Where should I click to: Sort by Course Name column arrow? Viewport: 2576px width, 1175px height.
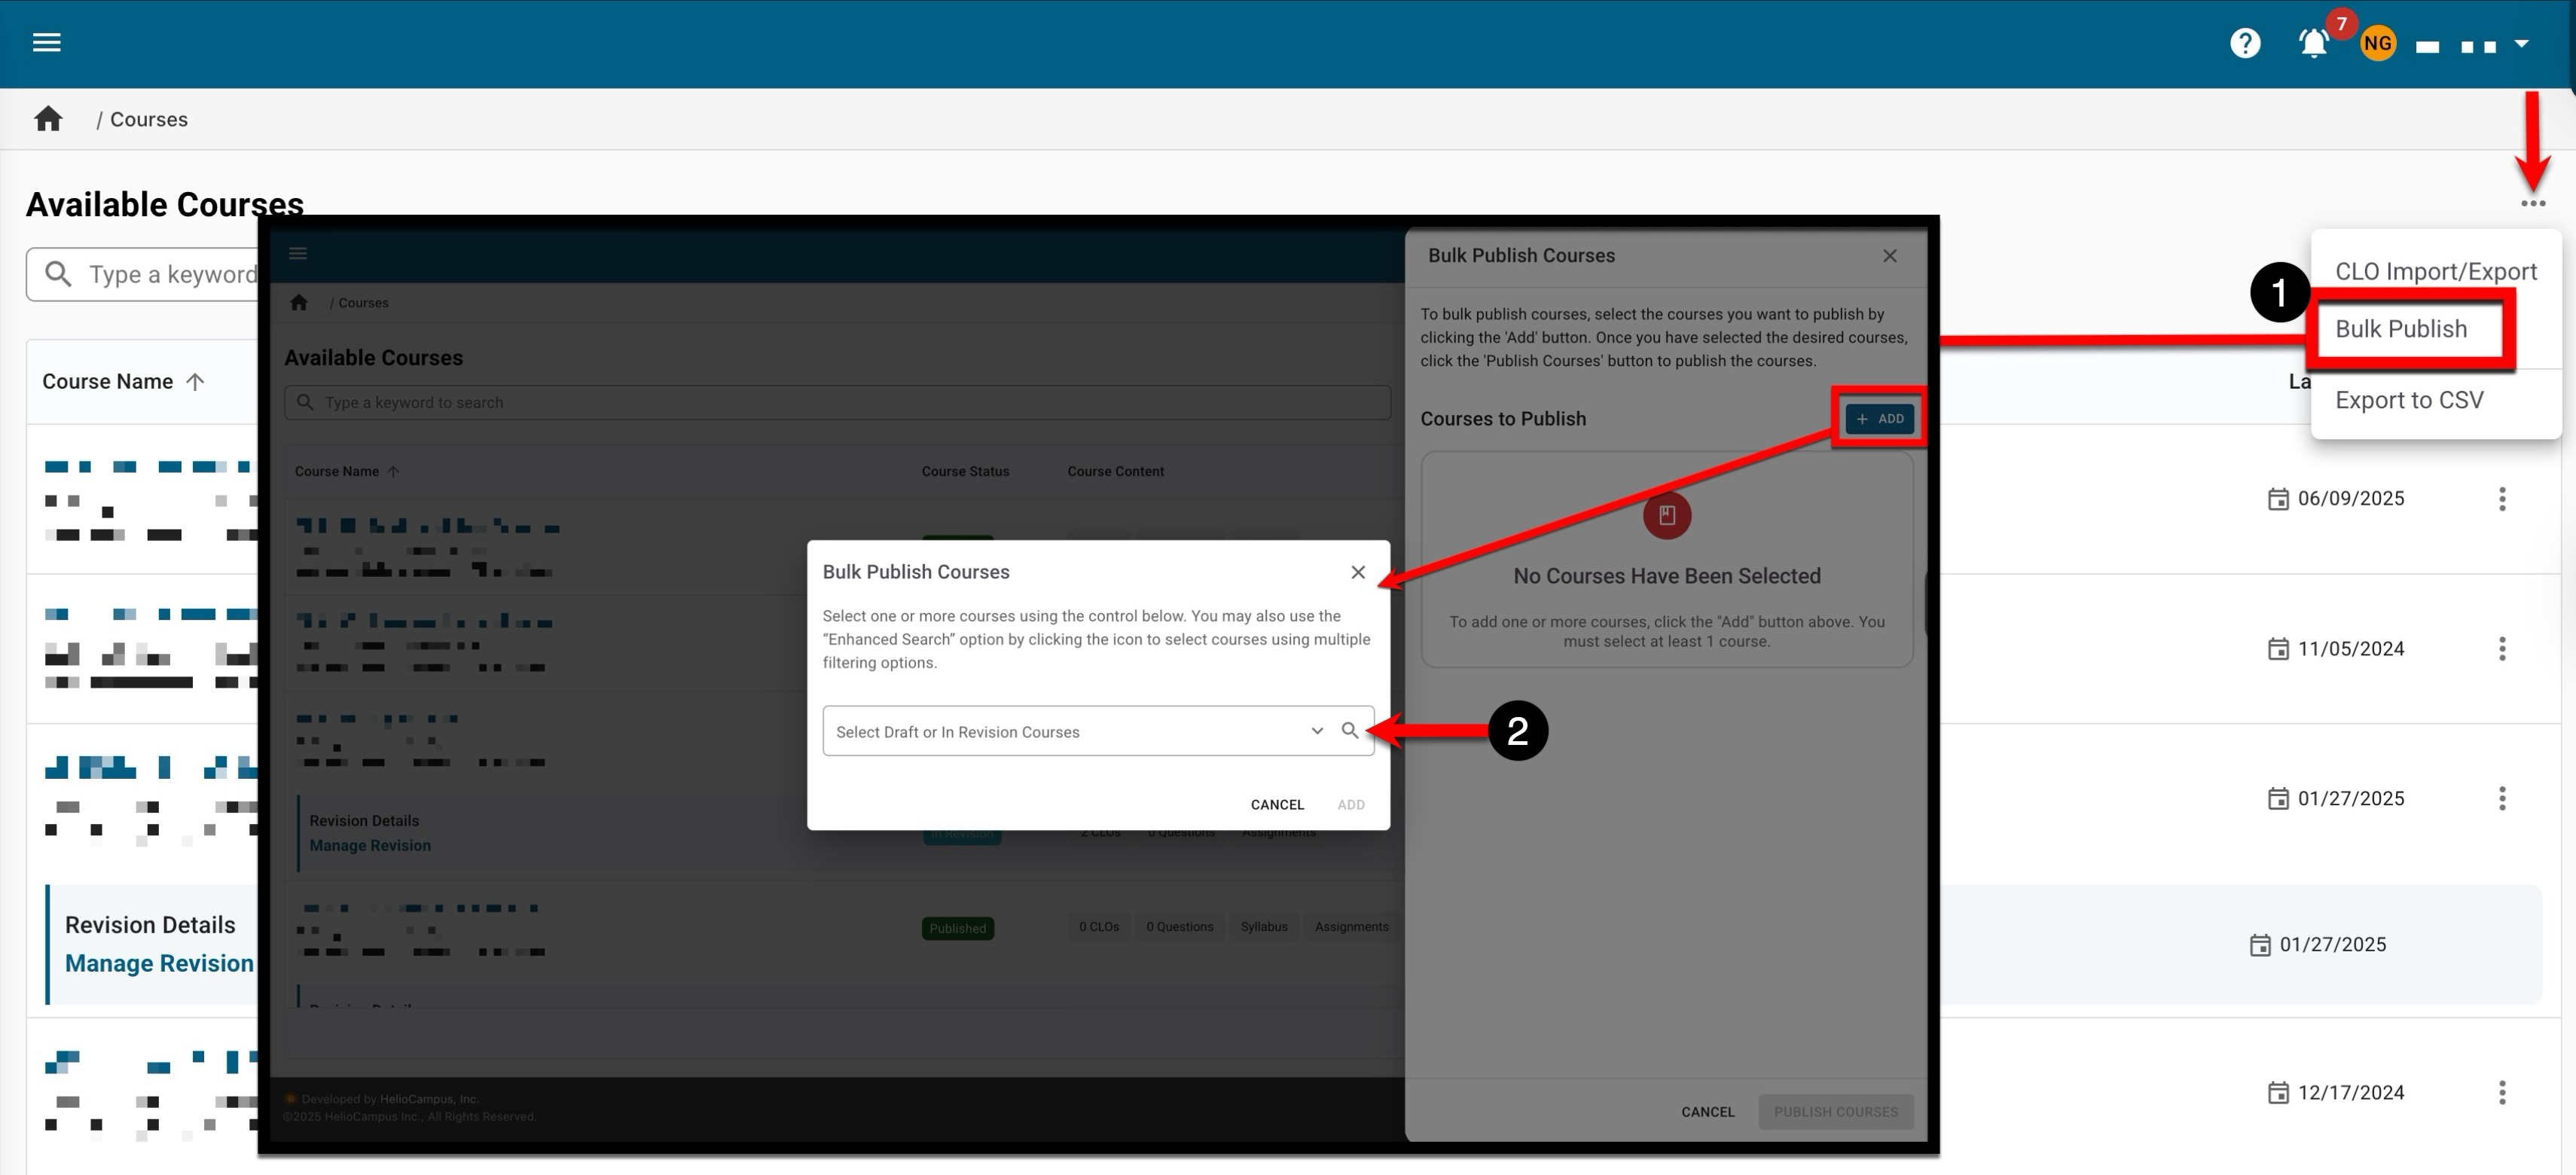coord(195,381)
